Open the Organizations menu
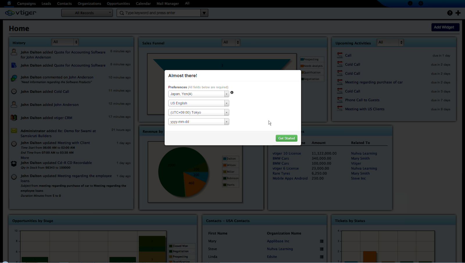465x263 pixels. click(x=90, y=3)
